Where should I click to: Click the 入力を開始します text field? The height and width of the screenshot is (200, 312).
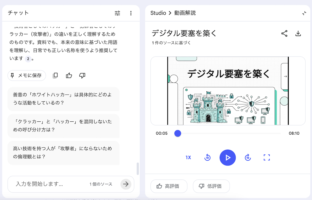tap(49, 184)
